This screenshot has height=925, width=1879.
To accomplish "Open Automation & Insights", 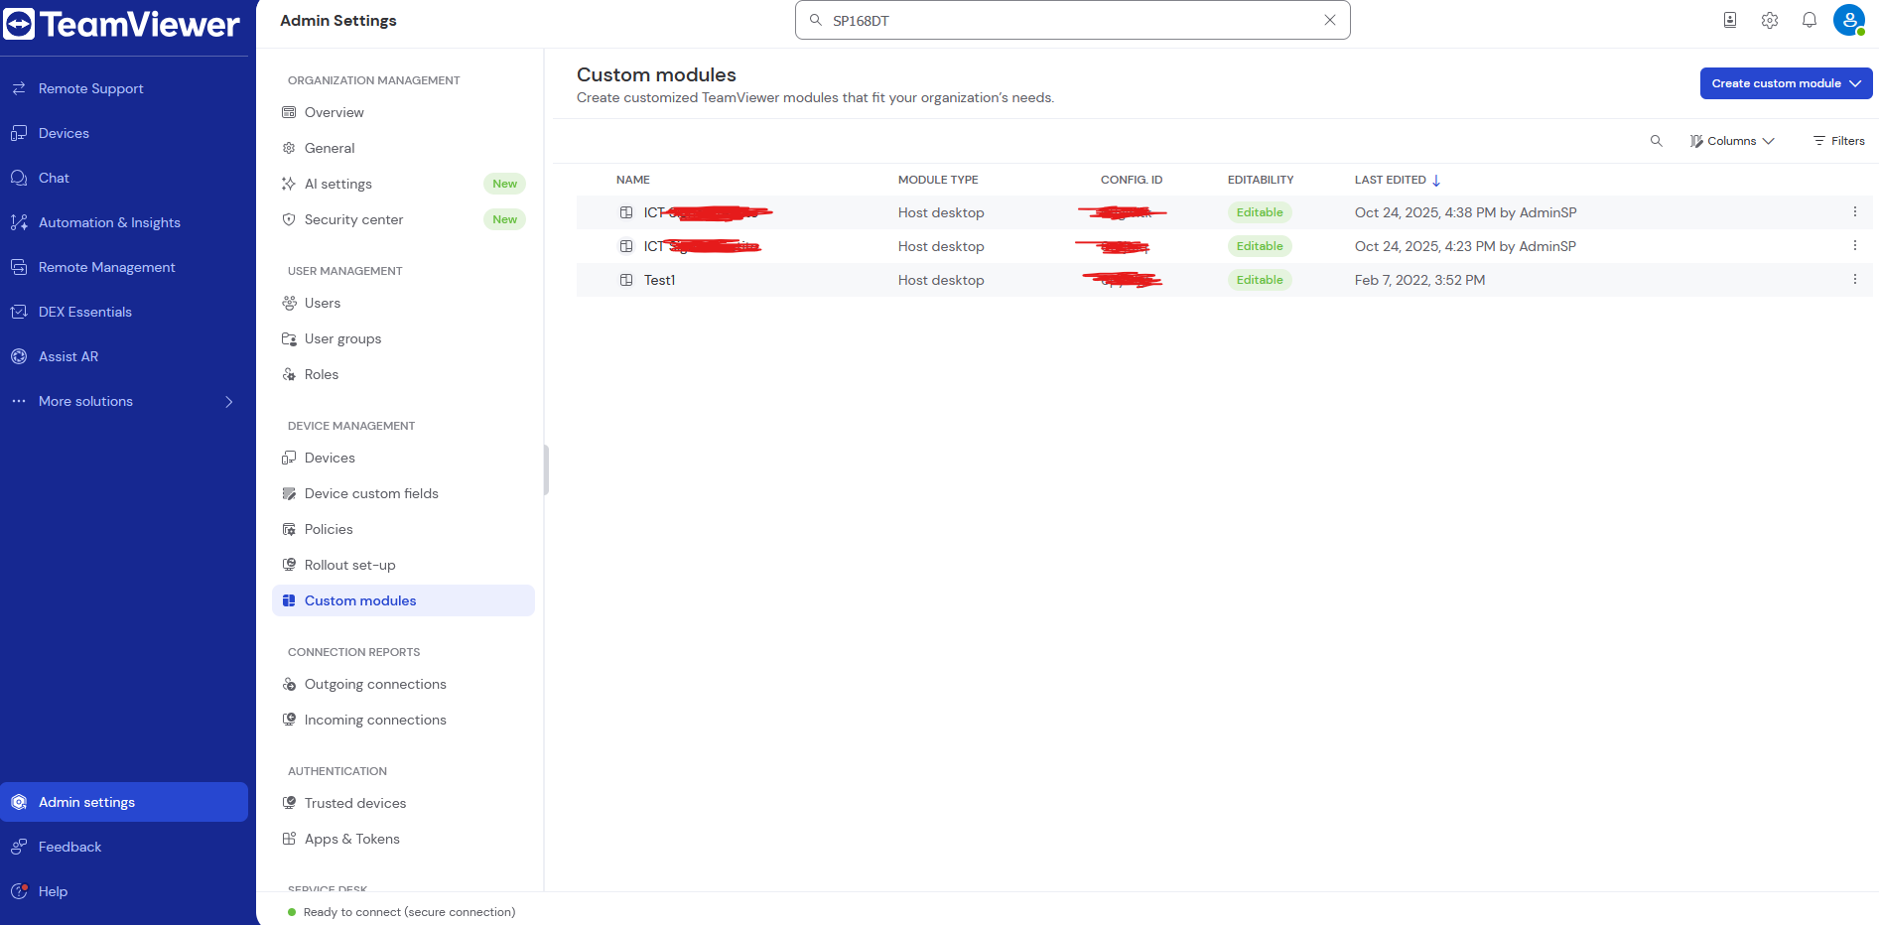I will tap(109, 222).
